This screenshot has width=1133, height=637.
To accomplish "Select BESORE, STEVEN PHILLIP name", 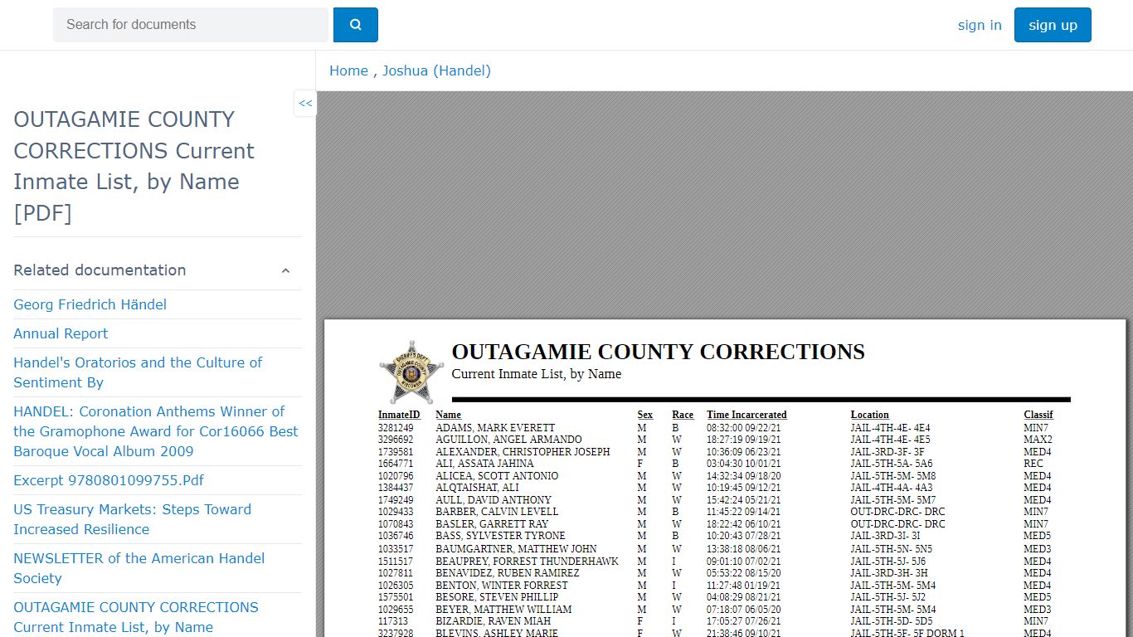I will (497, 597).
